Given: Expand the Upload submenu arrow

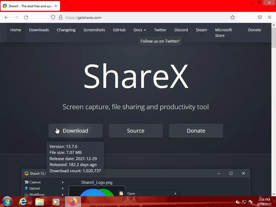Looking at the screenshot, I should (x=63, y=188).
